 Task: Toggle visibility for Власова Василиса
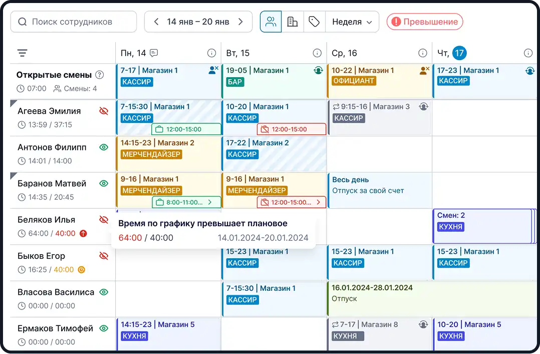tap(104, 292)
